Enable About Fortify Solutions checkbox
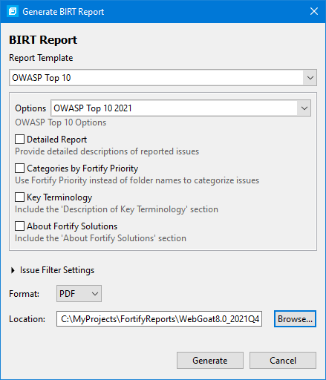326x380 pixels. click(x=19, y=226)
